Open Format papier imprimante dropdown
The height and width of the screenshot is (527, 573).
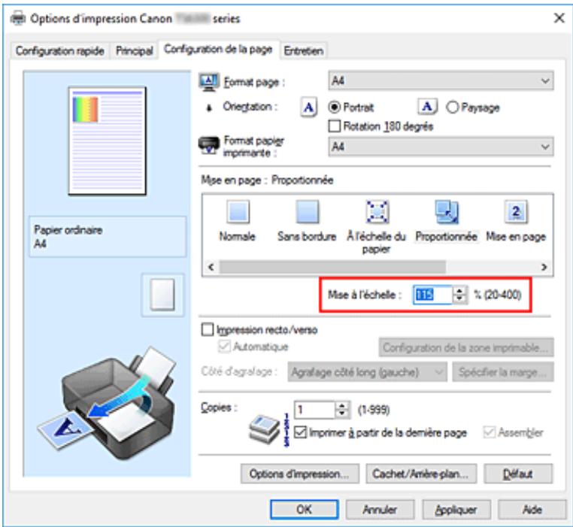point(441,147)
